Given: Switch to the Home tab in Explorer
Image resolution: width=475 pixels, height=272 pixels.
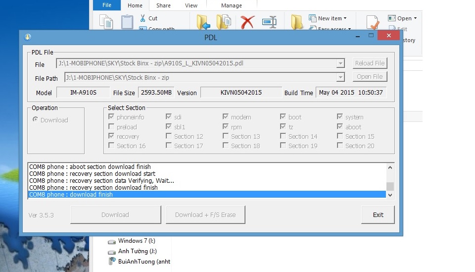Looking at the screenshot, I should (x=135, y=5).
